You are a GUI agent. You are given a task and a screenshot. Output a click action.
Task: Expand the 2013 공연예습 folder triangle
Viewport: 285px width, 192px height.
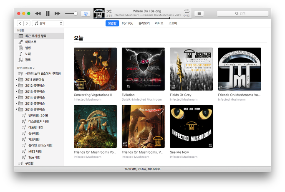[16, 91]
